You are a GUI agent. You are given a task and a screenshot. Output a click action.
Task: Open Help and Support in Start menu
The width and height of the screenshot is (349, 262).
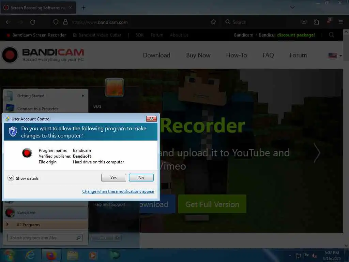109,204
